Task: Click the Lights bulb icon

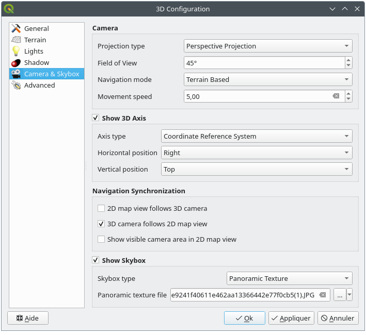Action: click(x=16, y=52)
